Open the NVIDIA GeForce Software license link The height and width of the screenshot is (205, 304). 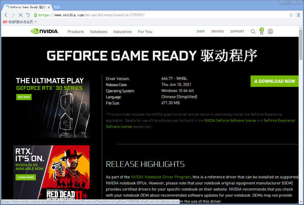click(230, 120)
